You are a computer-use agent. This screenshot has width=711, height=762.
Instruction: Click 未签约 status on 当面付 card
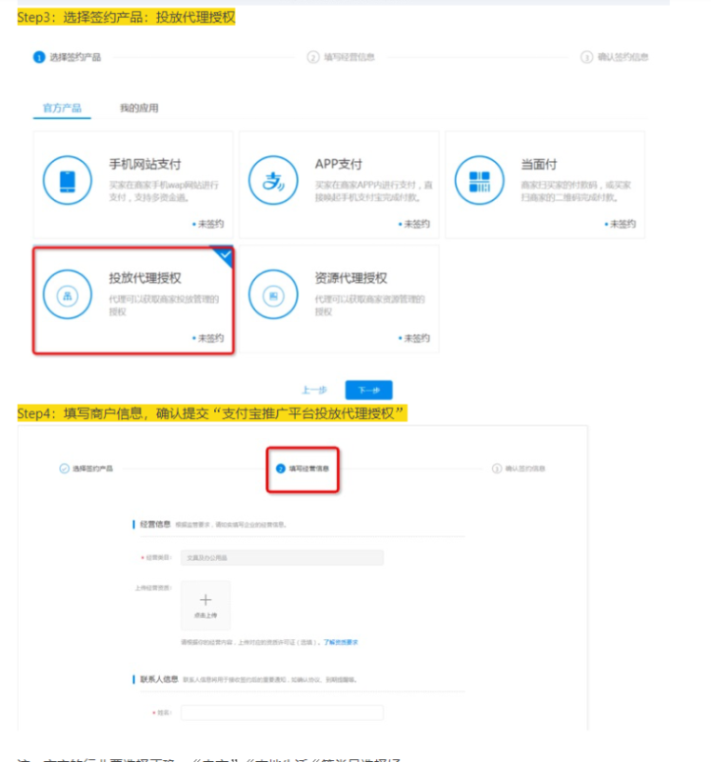pyautogui.click(x=621, y=224)
